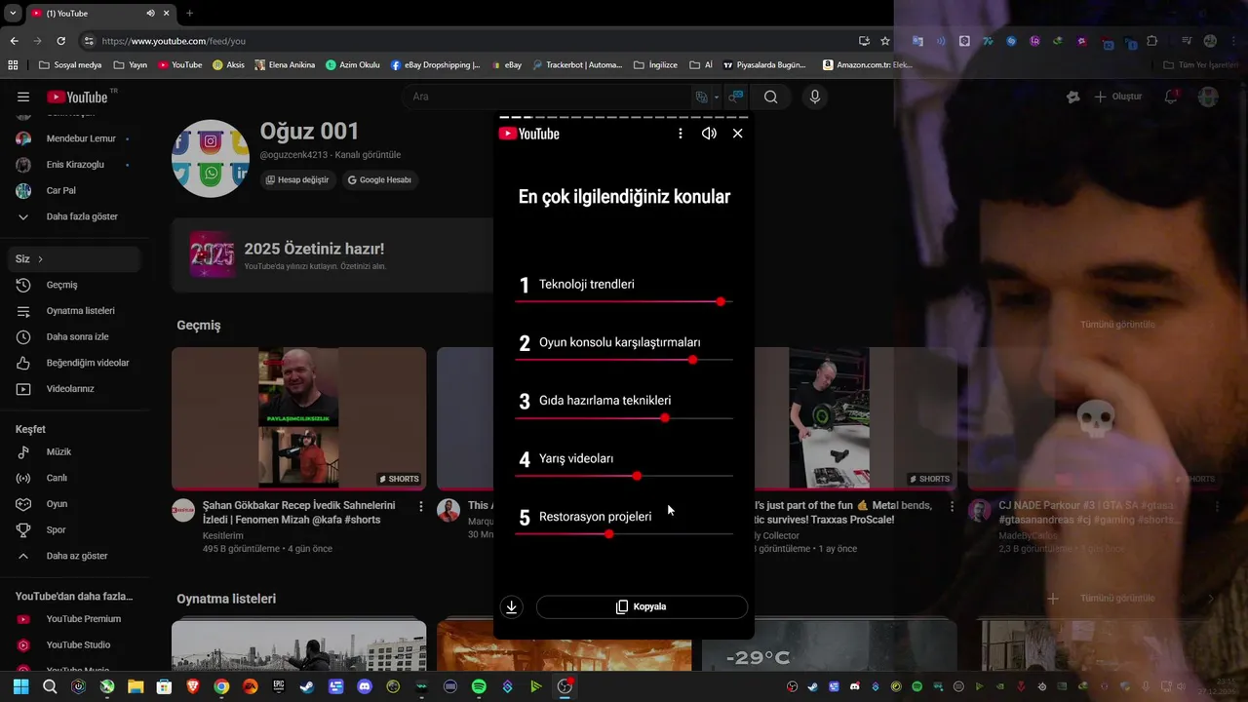This screenshot has width=1248, height=702.
Task: Click Hesap değiştir button
Action: coord(297,180)
